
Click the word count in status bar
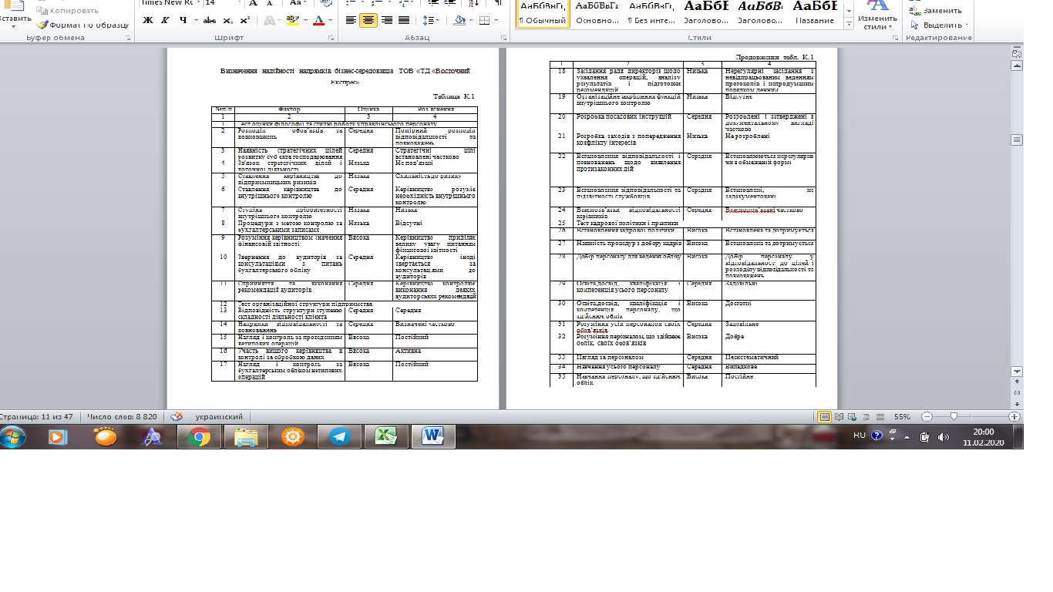pos(122,416)
